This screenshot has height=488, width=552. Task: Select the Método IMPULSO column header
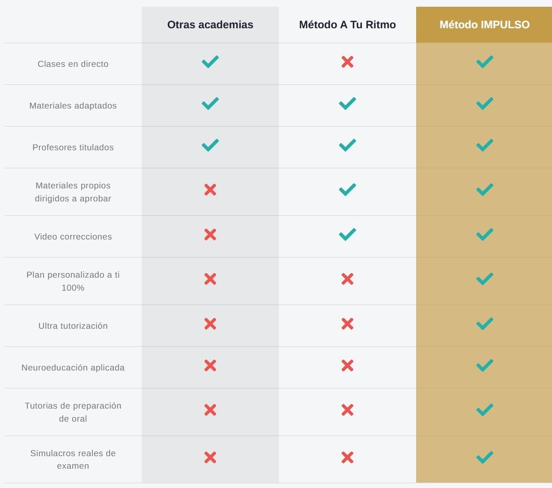point(484,25)
